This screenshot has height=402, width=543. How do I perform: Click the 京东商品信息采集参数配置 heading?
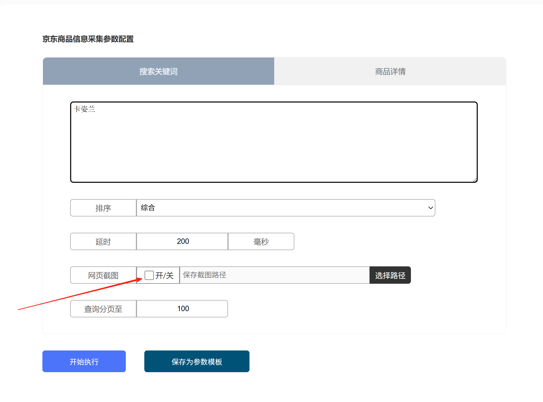(x=88, y=39)
